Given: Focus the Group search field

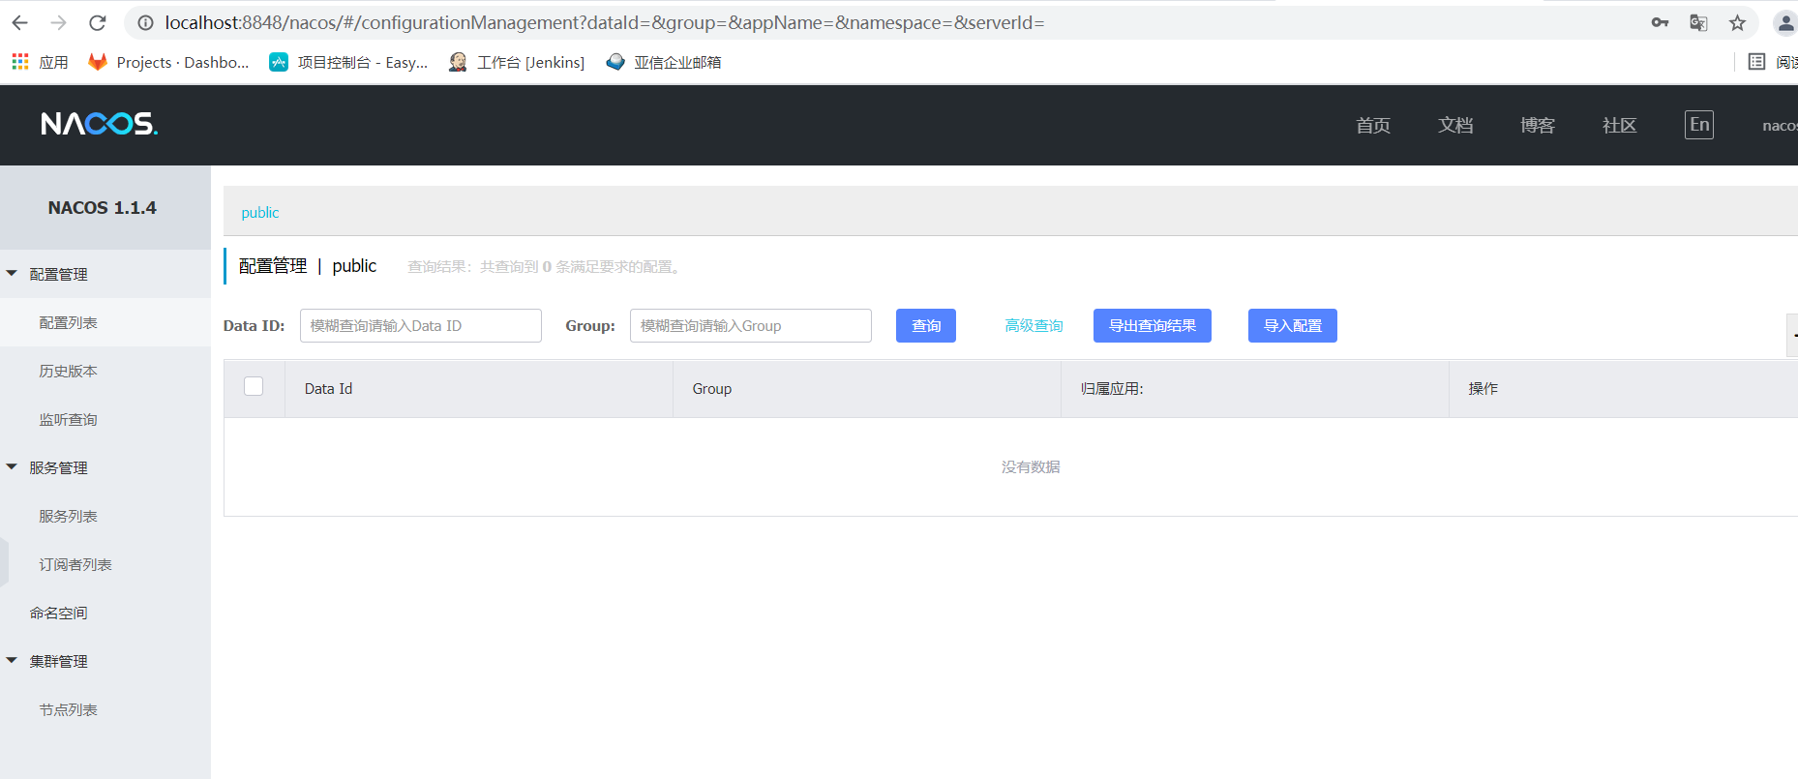Looking at the screenshot, I should click(751, 325).
